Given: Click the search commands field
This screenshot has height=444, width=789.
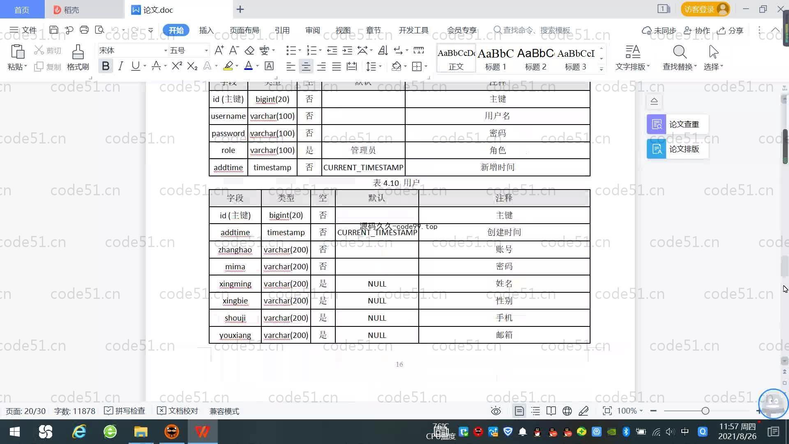Looking at the screenshot, I should [532, 30].
